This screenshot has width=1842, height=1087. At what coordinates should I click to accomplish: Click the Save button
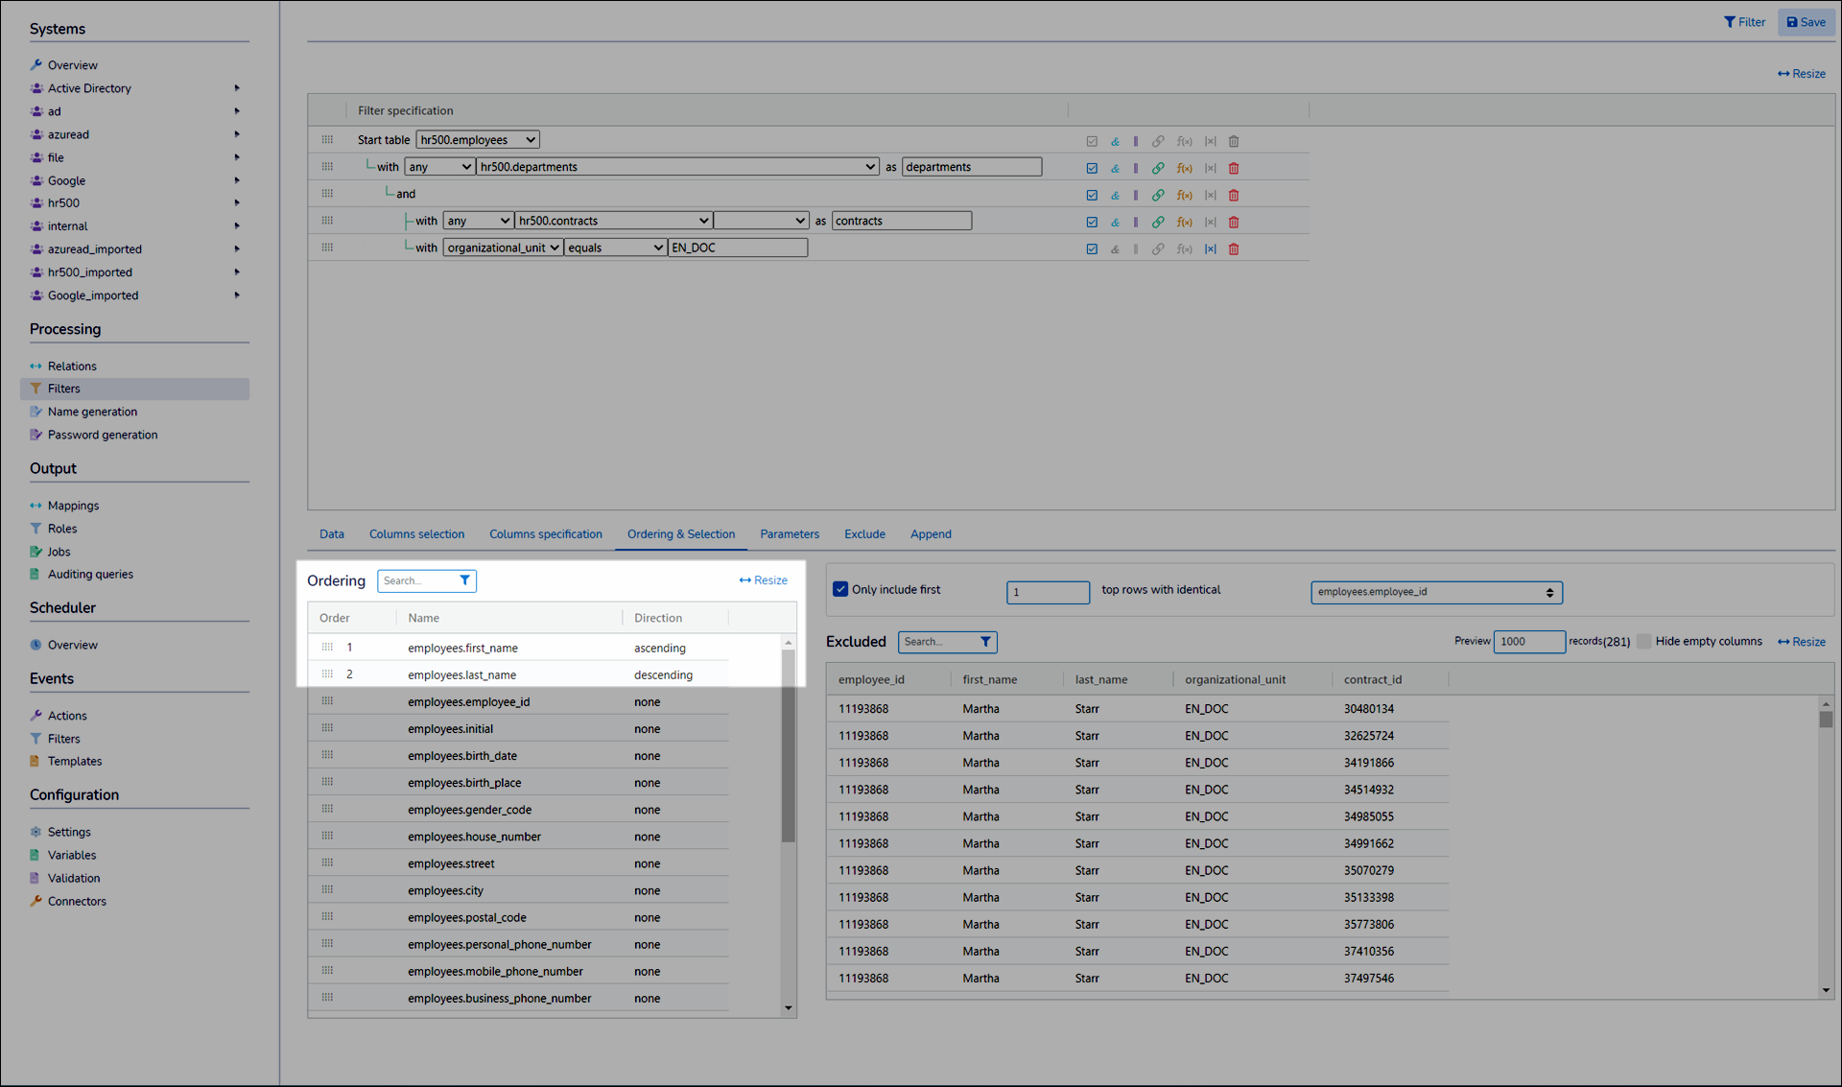pyautogui.click(x=1806, y=22)
